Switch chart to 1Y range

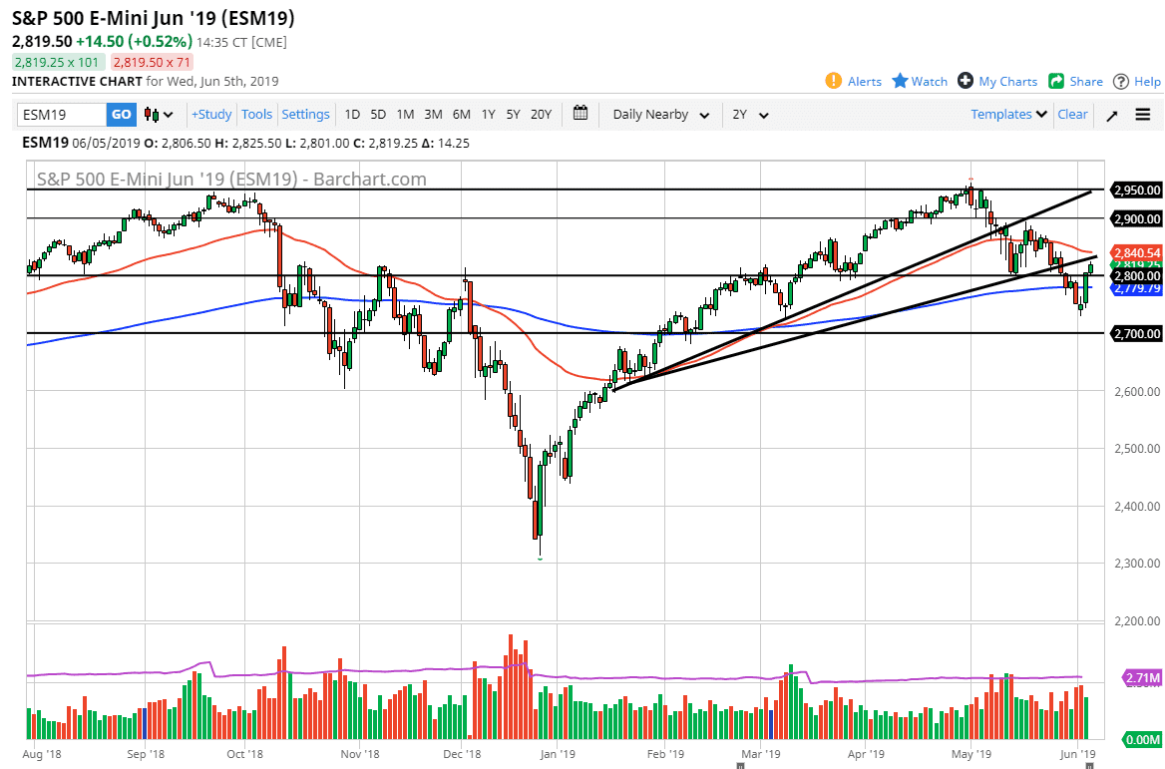488,115
